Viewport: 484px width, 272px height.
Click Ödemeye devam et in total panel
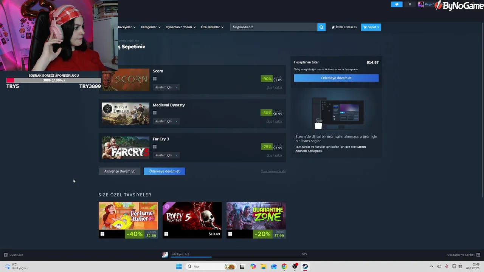tap(336, 78)
